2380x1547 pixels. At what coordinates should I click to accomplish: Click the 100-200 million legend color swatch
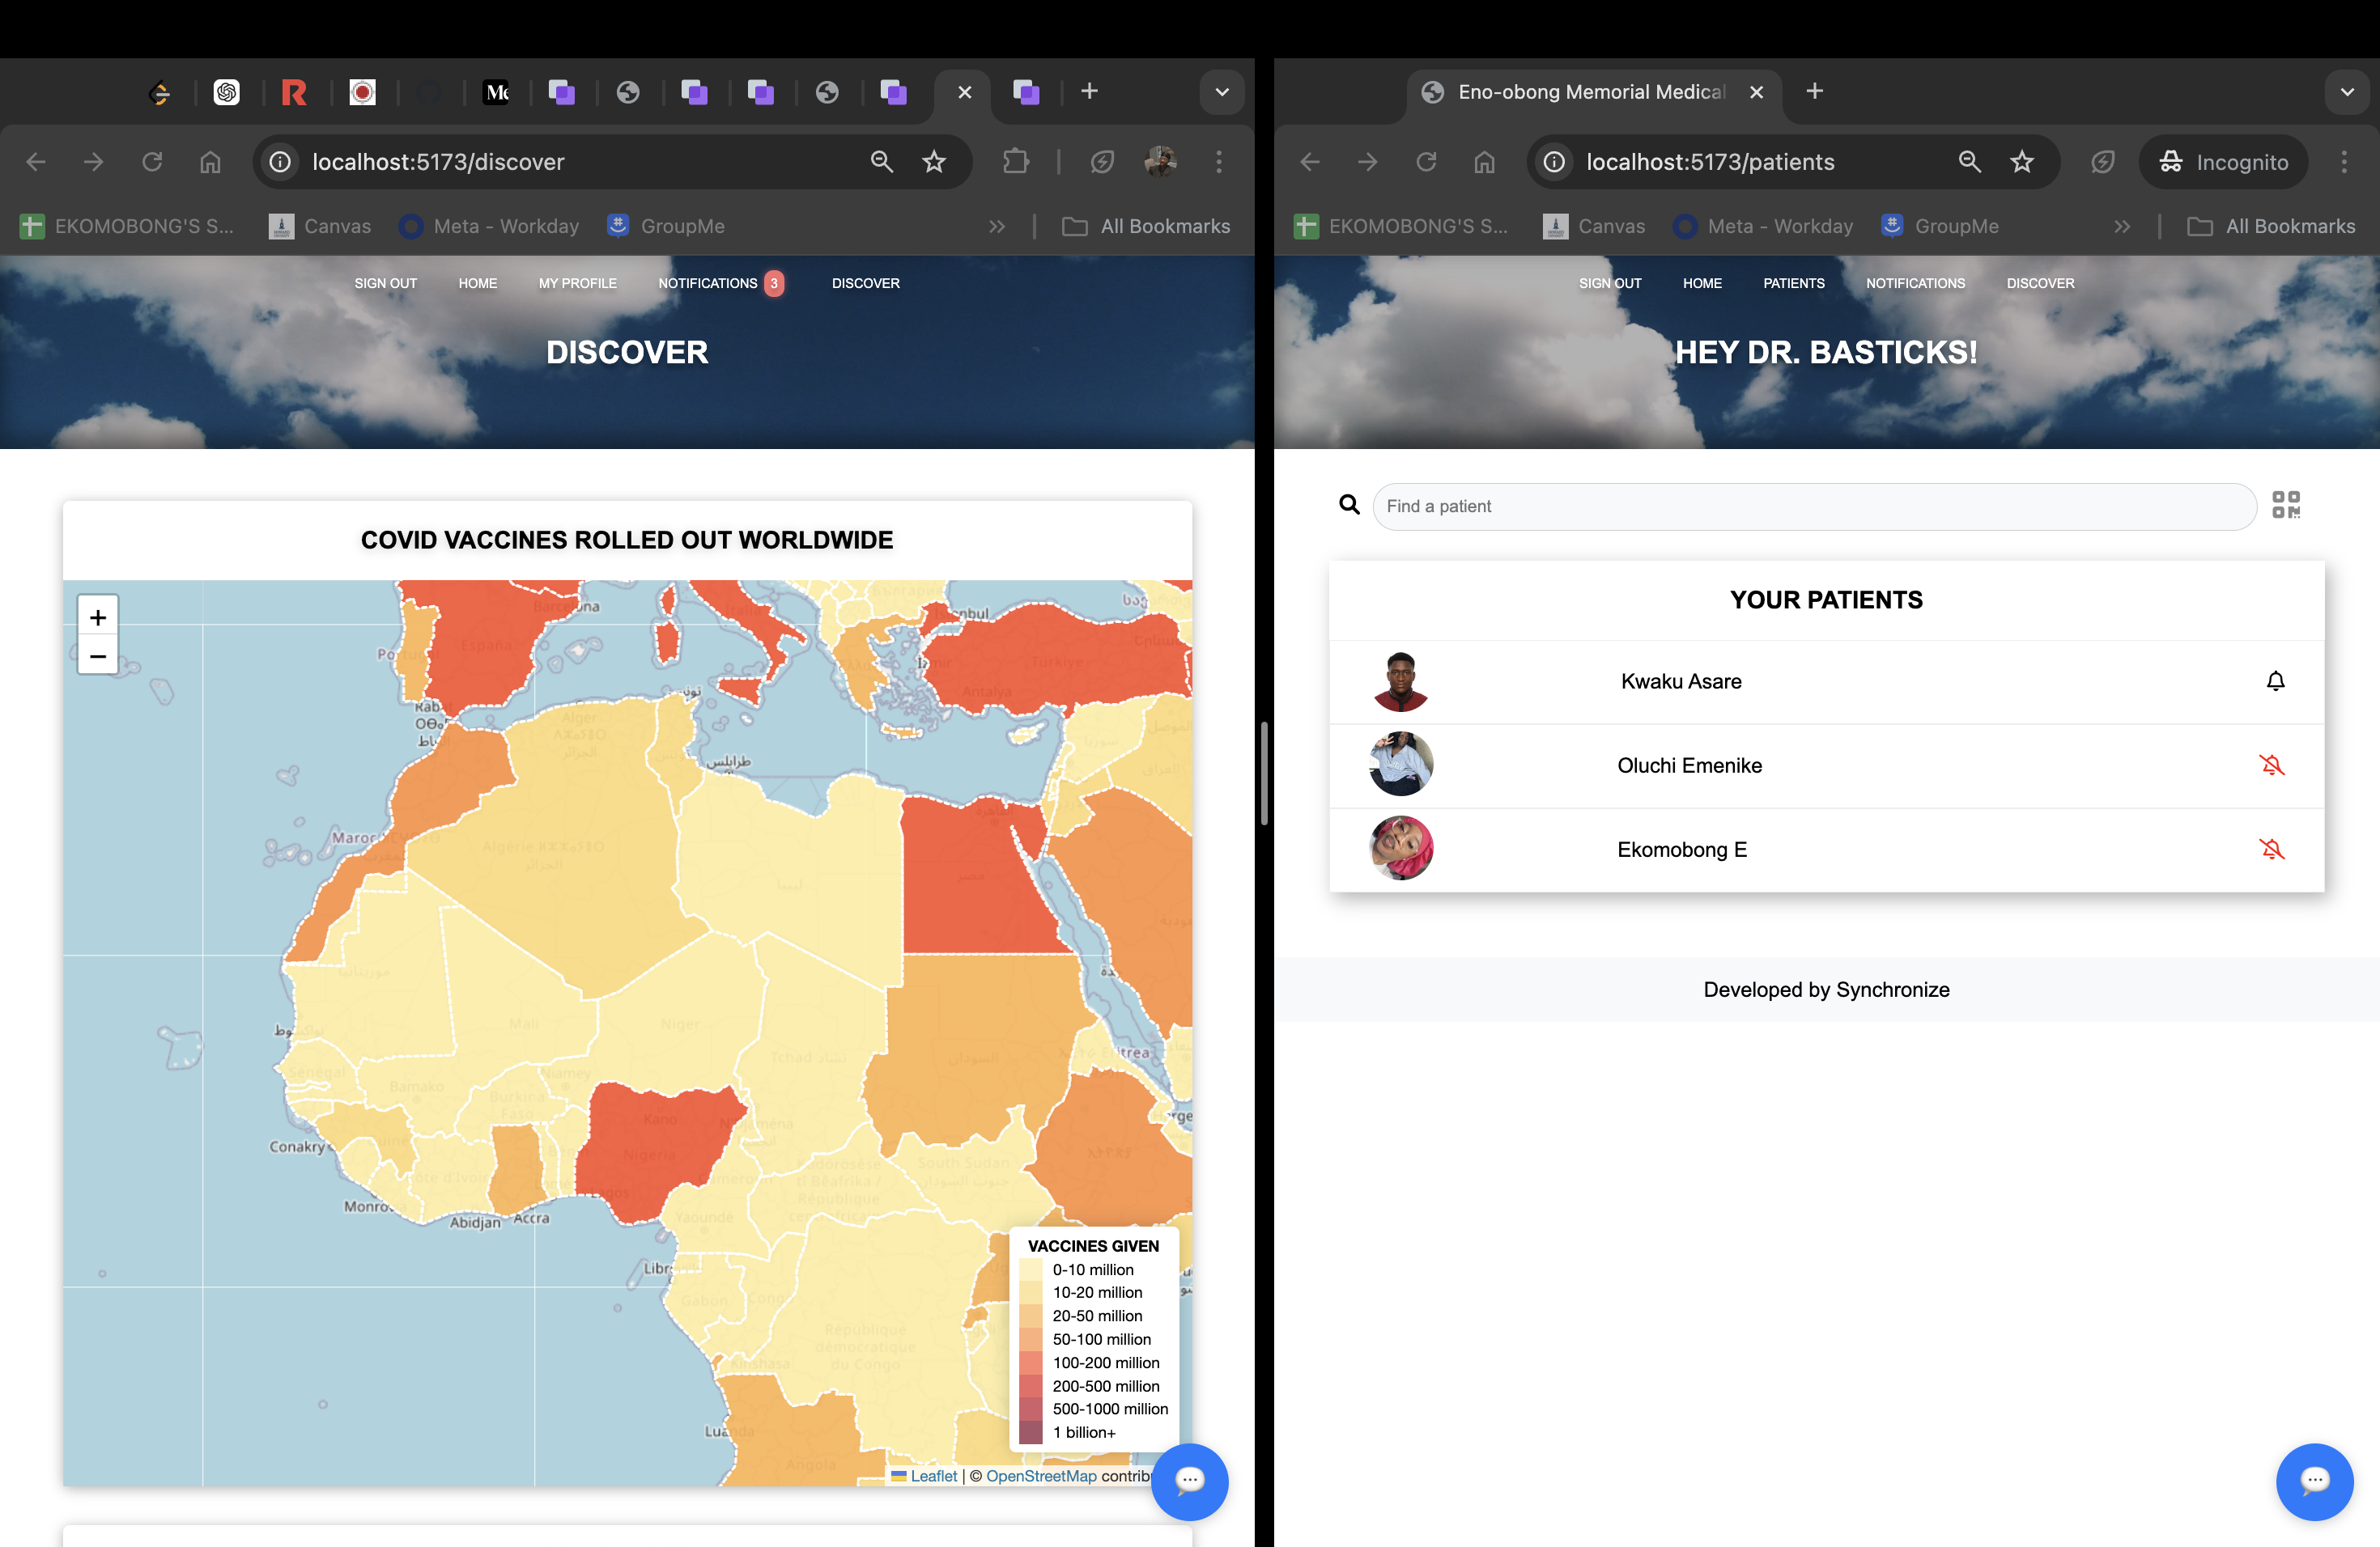click(1031, 1363)
